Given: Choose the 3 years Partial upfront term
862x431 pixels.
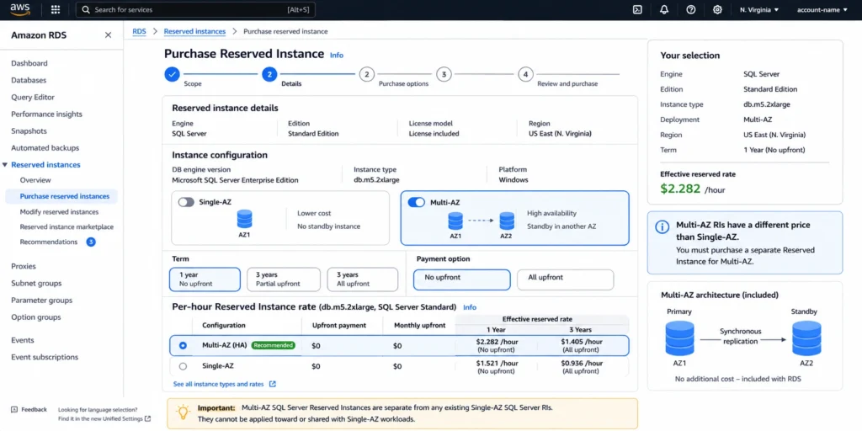Looking at the screenshot, I should pyautogui.click(x=284, y=279).
